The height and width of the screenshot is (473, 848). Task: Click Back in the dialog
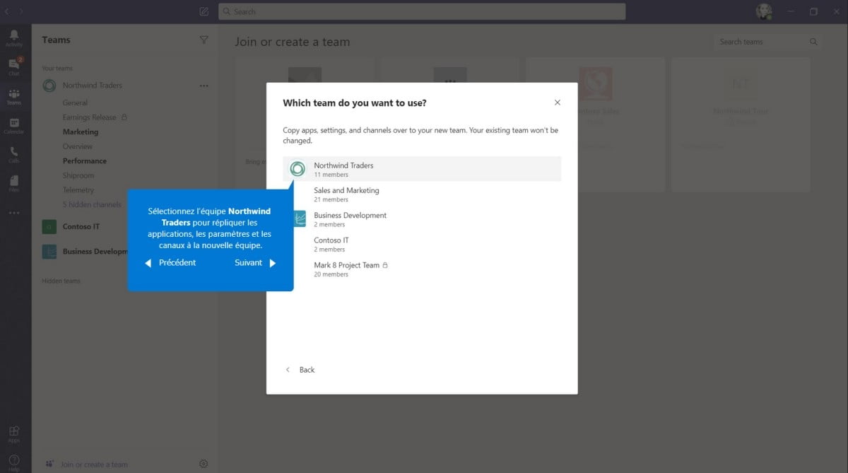coord(300,370)
